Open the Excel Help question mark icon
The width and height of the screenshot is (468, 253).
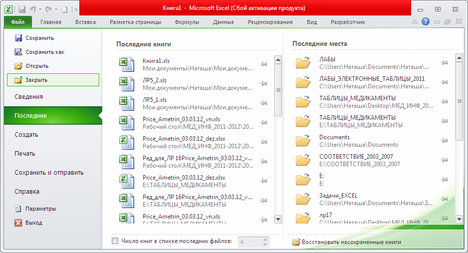click(x=426, y=21)
